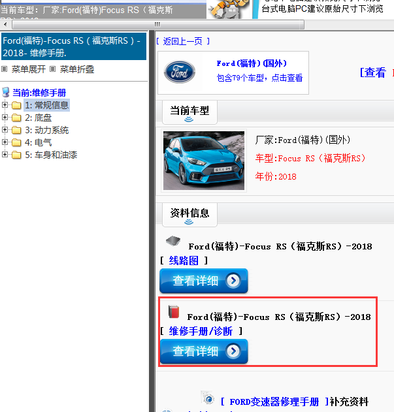The width and height of the screenshot is (394, 412).
Task: Click the document icon beside FORD变速器修理手册
Action: coord(208,398)
